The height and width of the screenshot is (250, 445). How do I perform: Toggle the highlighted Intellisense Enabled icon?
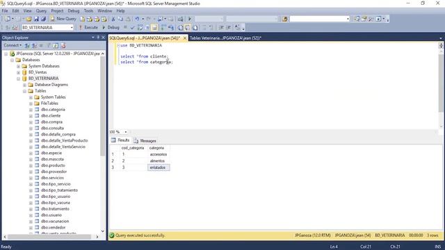[x=154, y=28]
